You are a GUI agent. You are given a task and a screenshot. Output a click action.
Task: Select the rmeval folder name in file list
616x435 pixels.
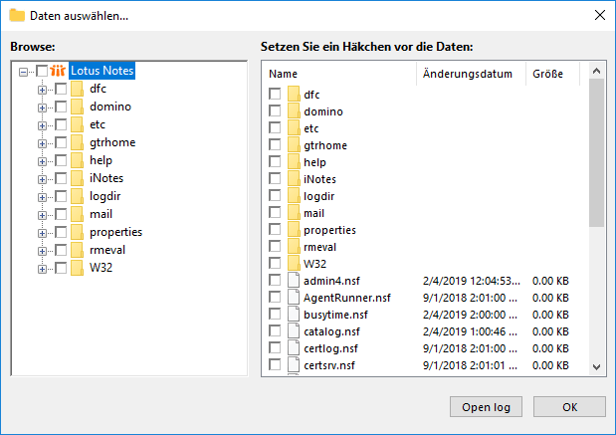(319, 247)
